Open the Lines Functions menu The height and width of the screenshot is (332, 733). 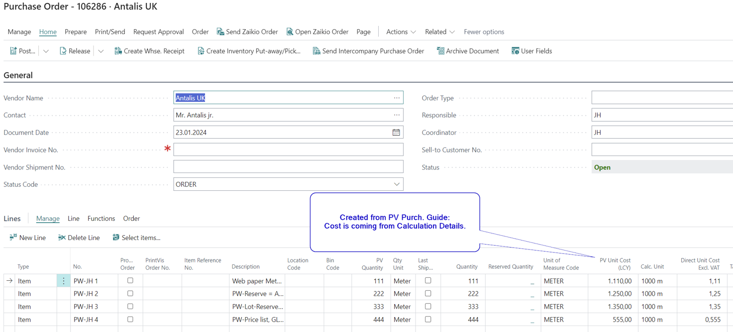tap(101, 219)
